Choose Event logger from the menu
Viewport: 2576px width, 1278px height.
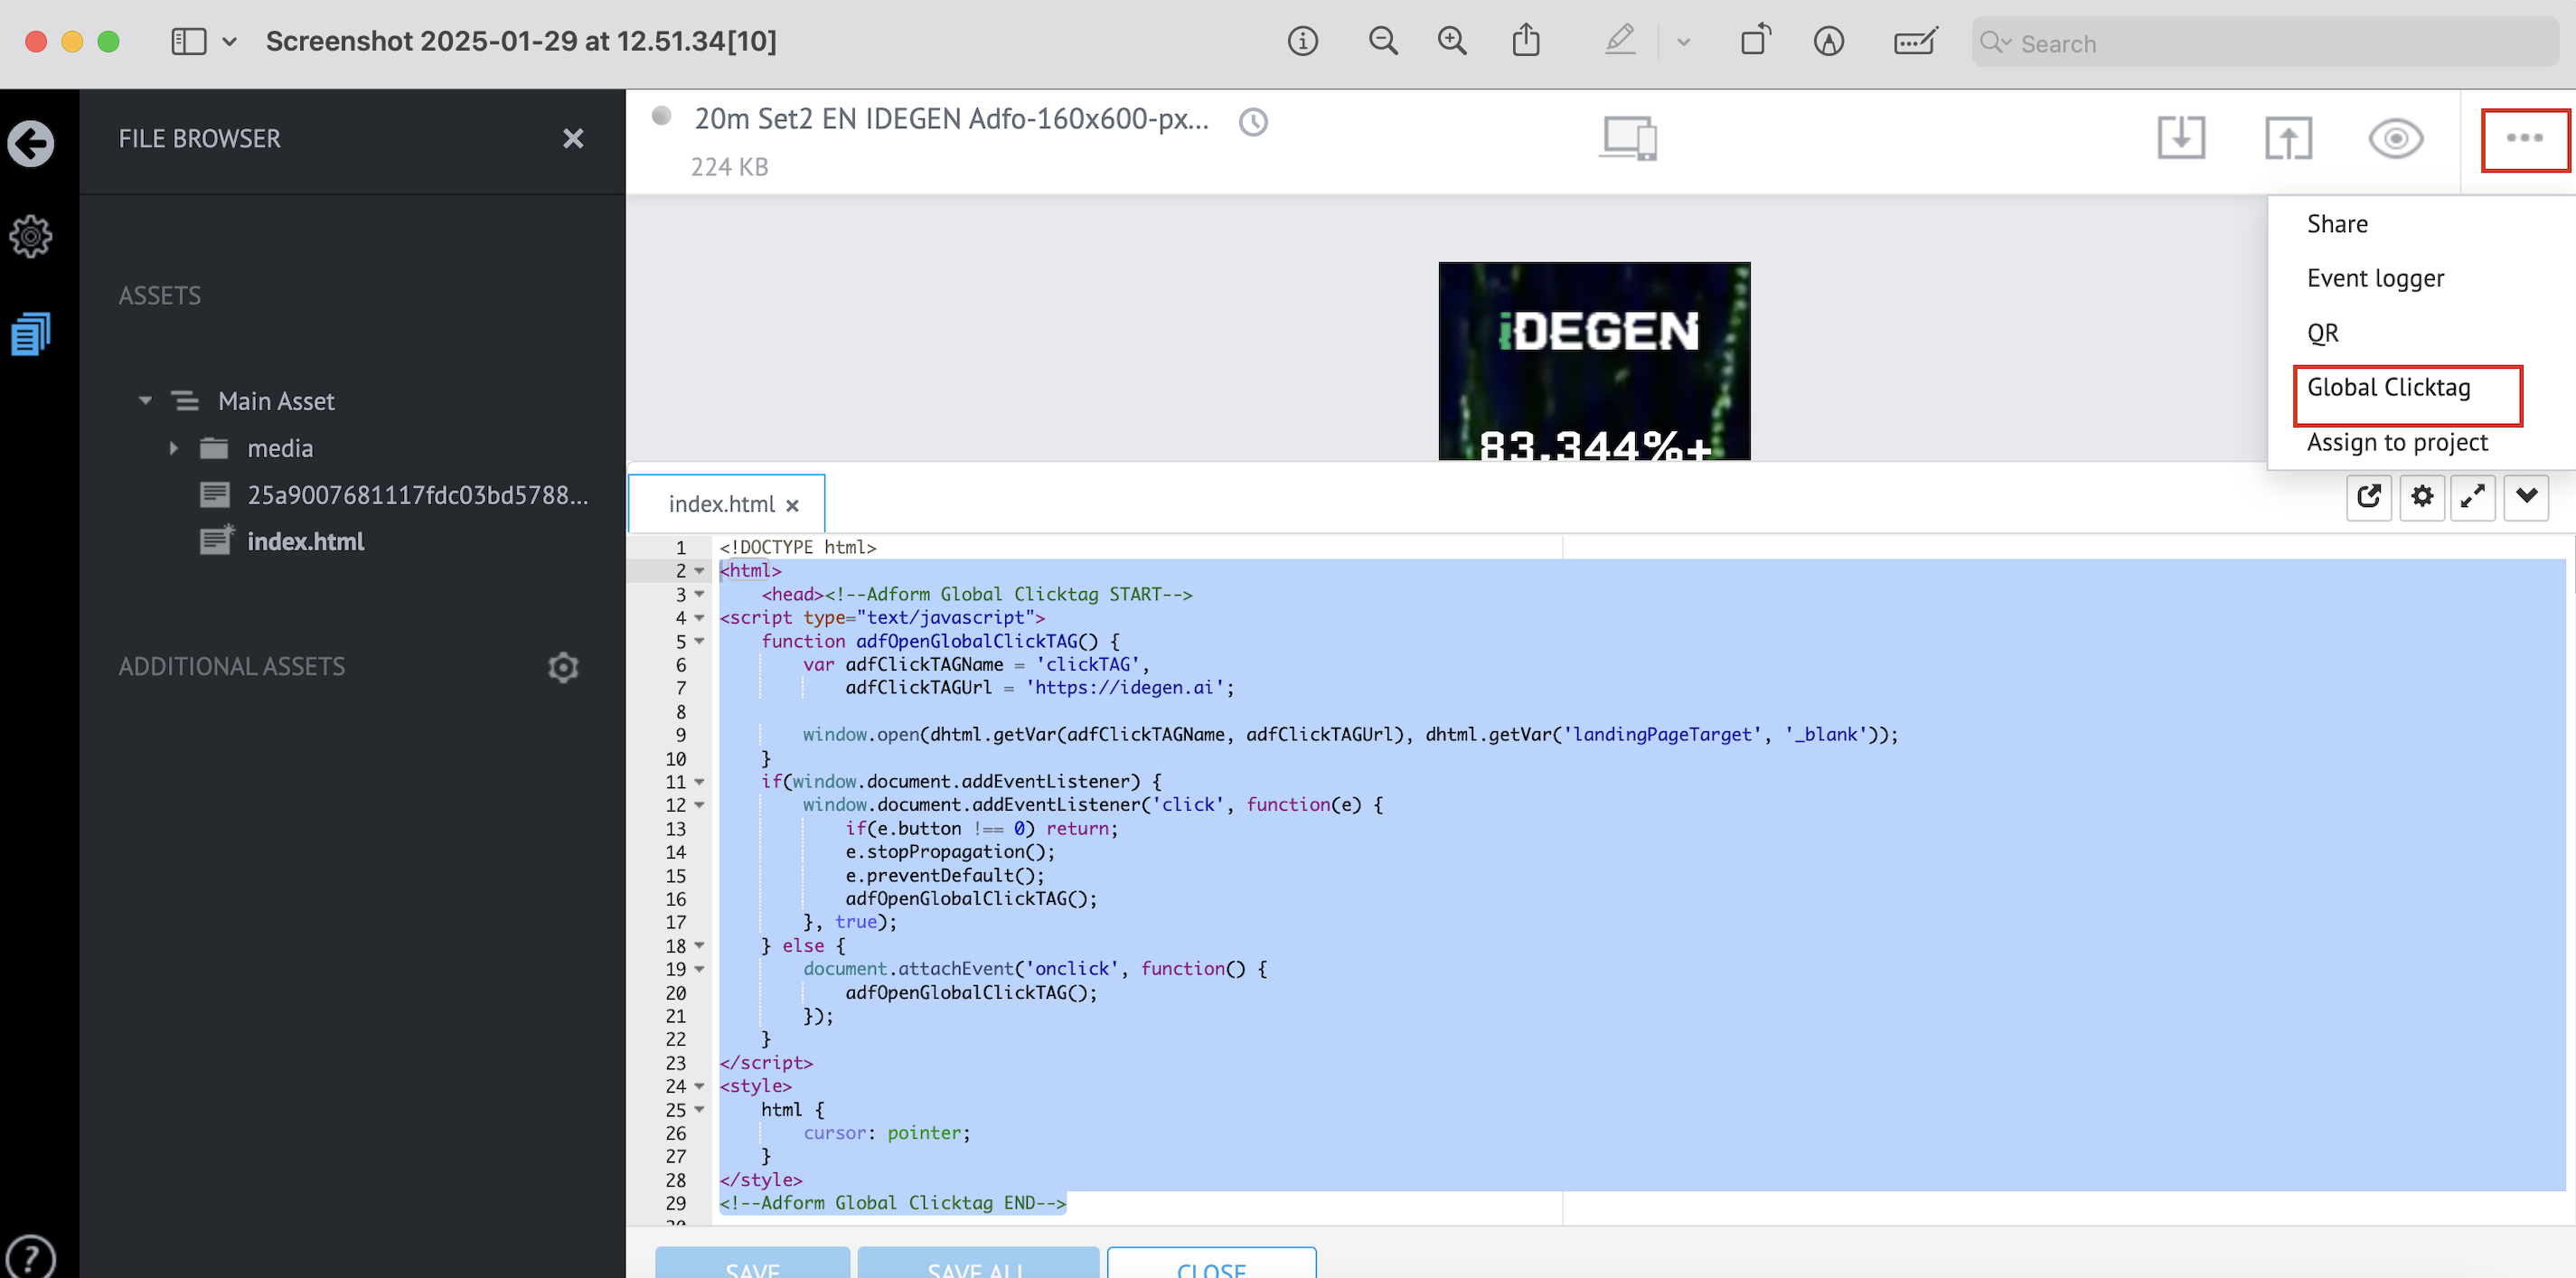pos(2375,278)
